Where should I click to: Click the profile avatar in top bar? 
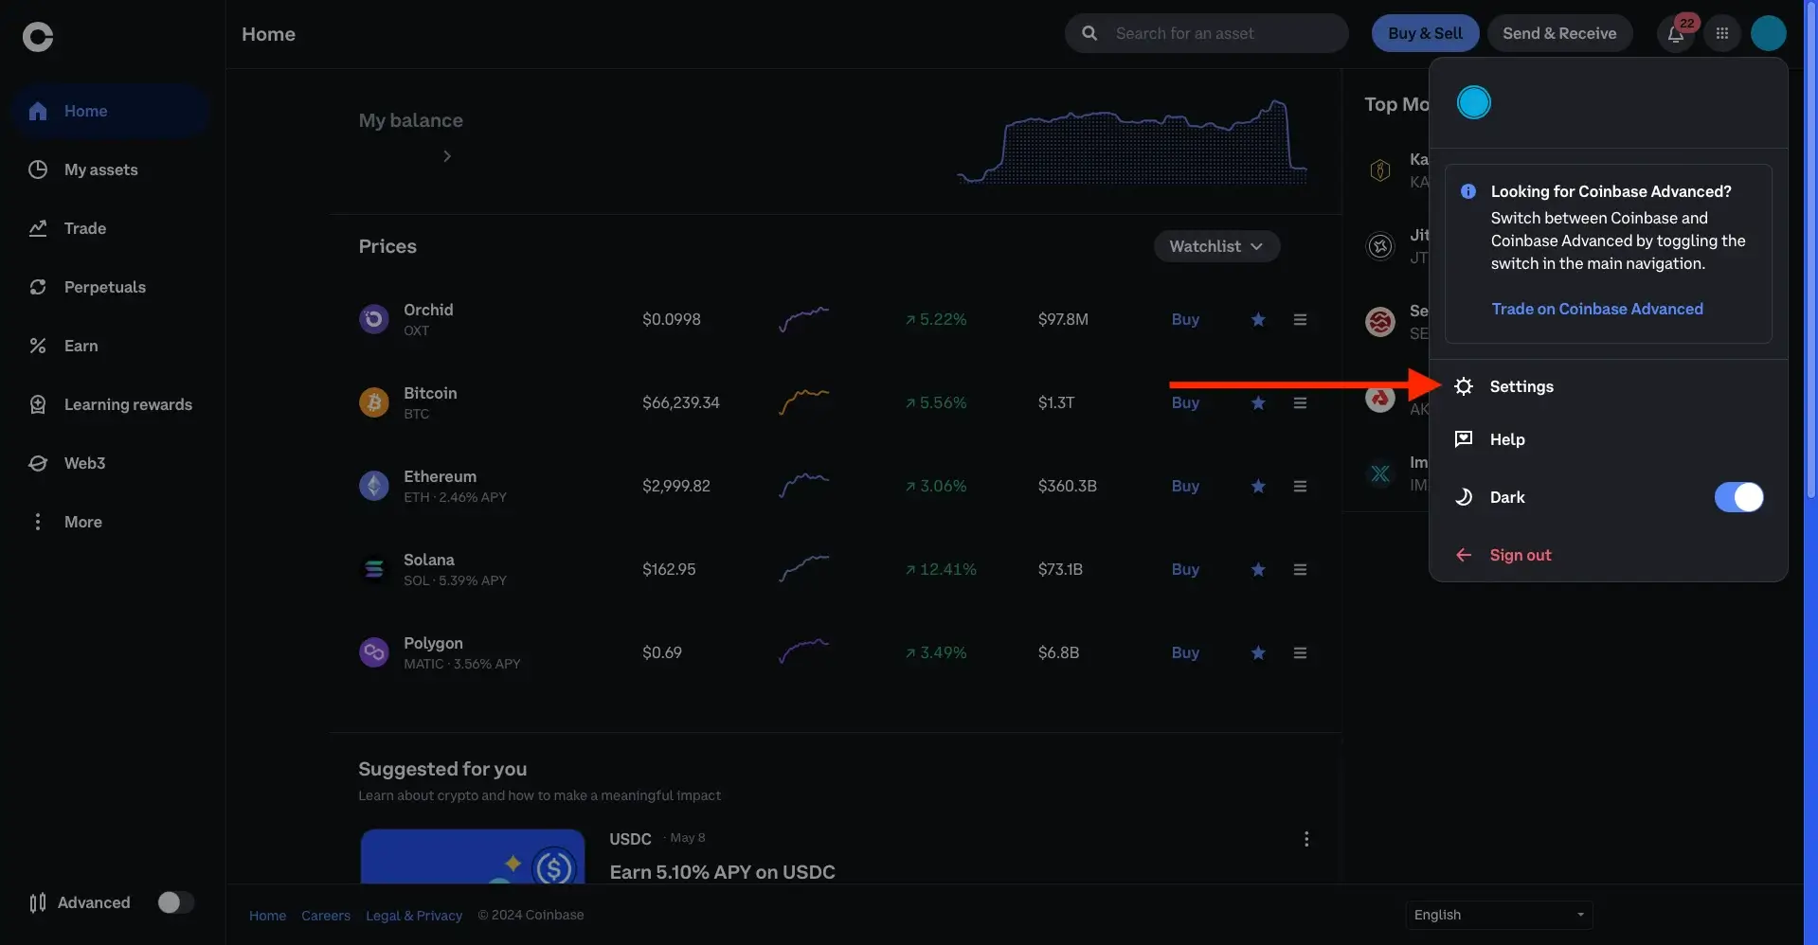click(1768, 34)
